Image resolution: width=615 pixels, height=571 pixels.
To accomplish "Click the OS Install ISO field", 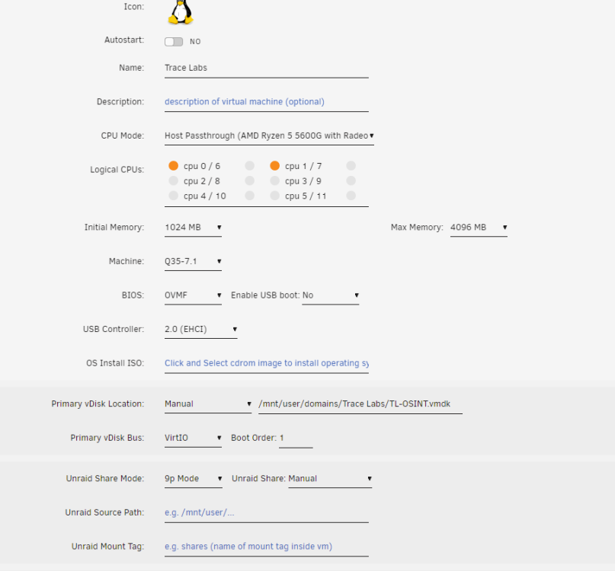I will pos(267,363).
